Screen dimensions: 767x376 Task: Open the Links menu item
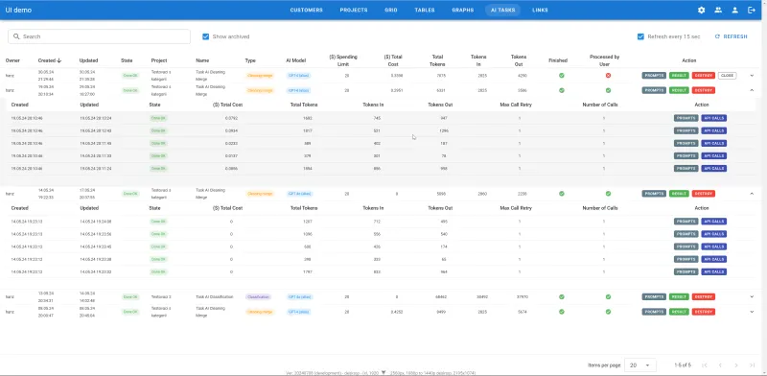(540, 10)
